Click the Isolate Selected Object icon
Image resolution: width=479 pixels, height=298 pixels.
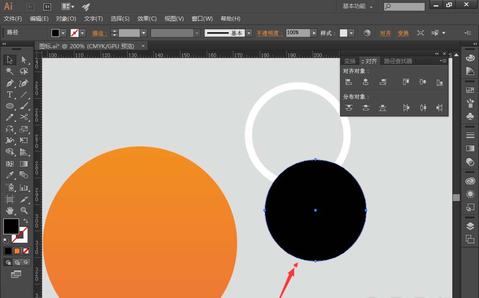421,33
